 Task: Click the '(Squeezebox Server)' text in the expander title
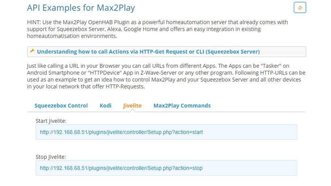coord(233,52)
